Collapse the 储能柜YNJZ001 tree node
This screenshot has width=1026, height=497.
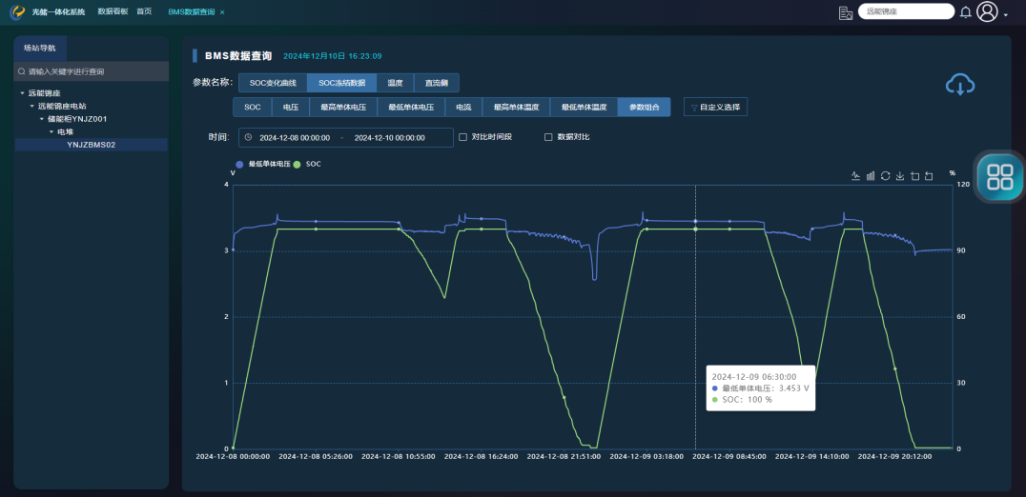pyautogui.click(x=41, y=119)
